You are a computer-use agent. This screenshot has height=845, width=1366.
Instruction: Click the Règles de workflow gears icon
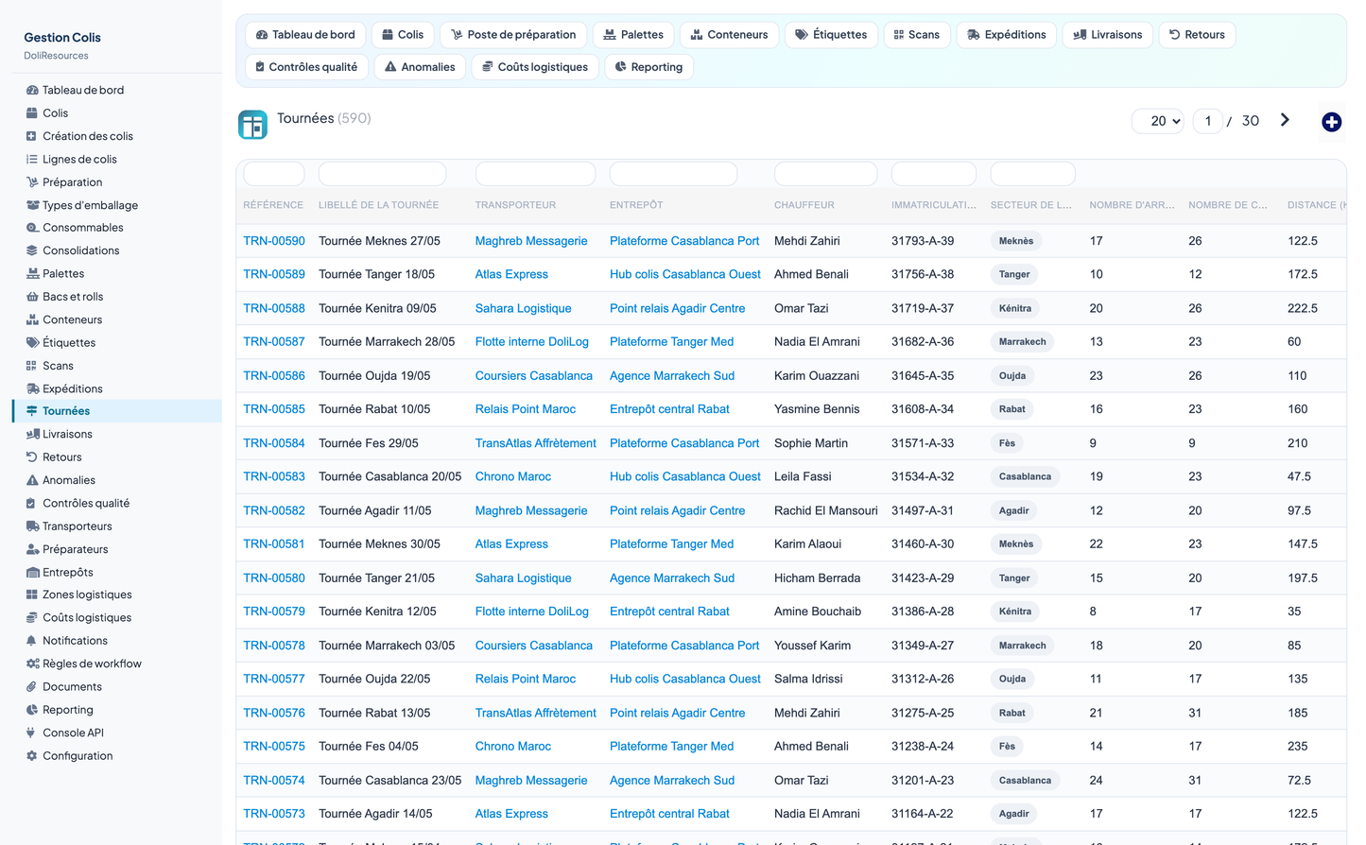[x=32, y=664]
